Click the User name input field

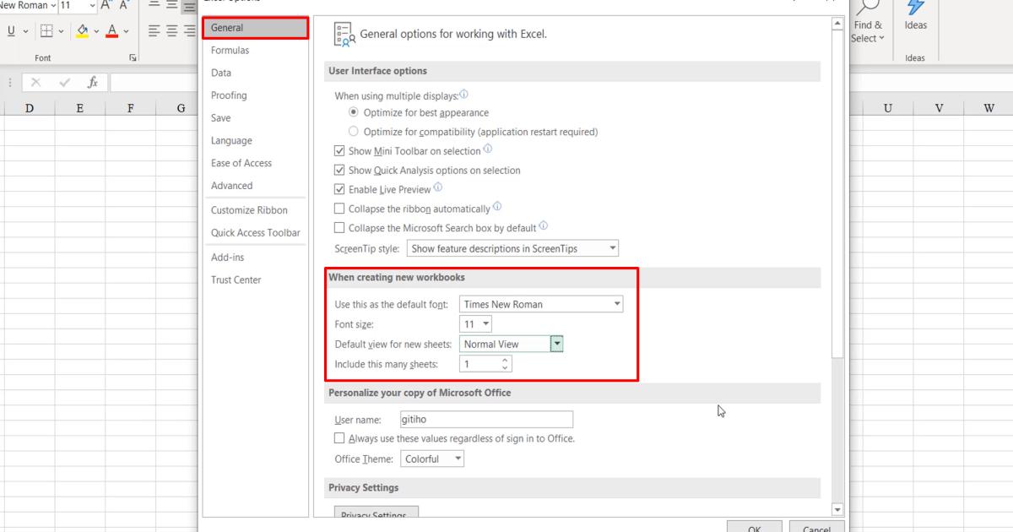[x=485, y=419]
